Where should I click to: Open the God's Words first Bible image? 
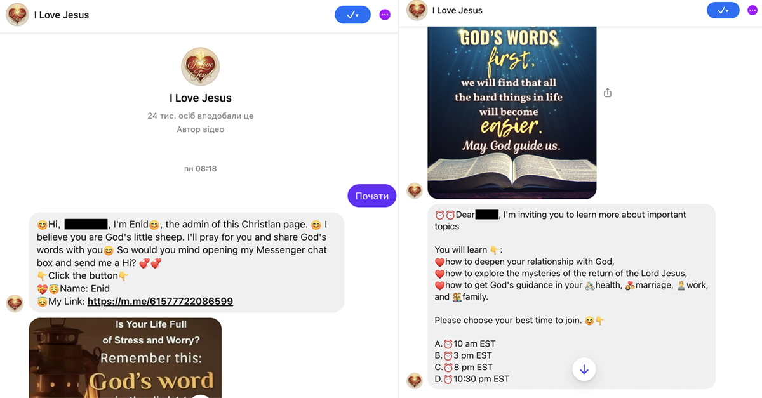512,112
